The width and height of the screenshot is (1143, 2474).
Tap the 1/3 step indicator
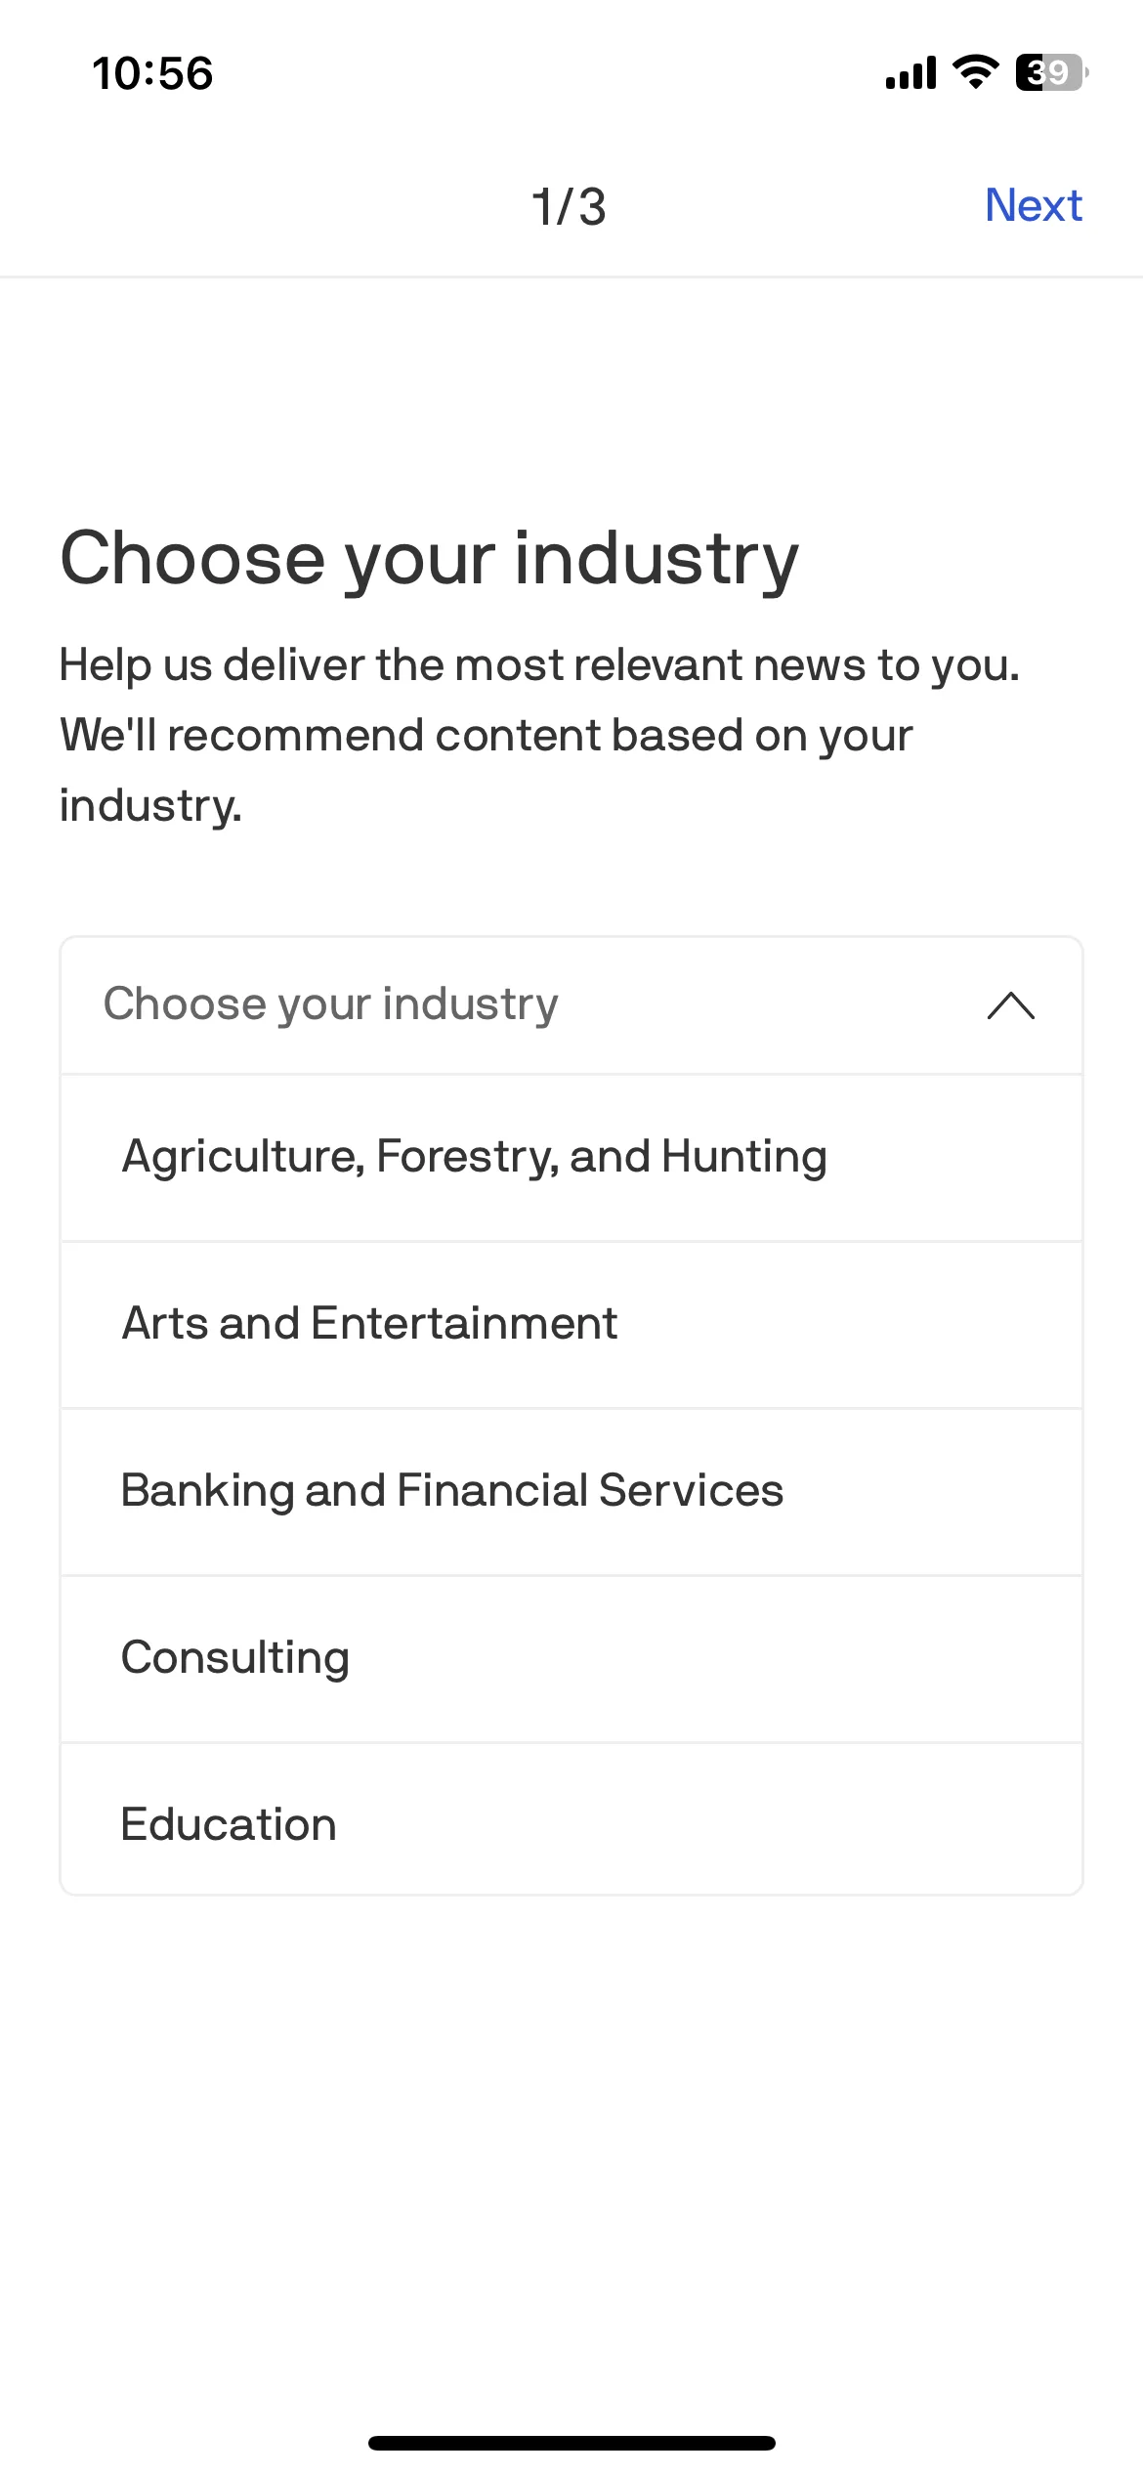click(x=569, y=207)
